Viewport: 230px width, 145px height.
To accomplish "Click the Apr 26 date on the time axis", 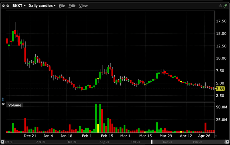I will [x=204, y=136].
